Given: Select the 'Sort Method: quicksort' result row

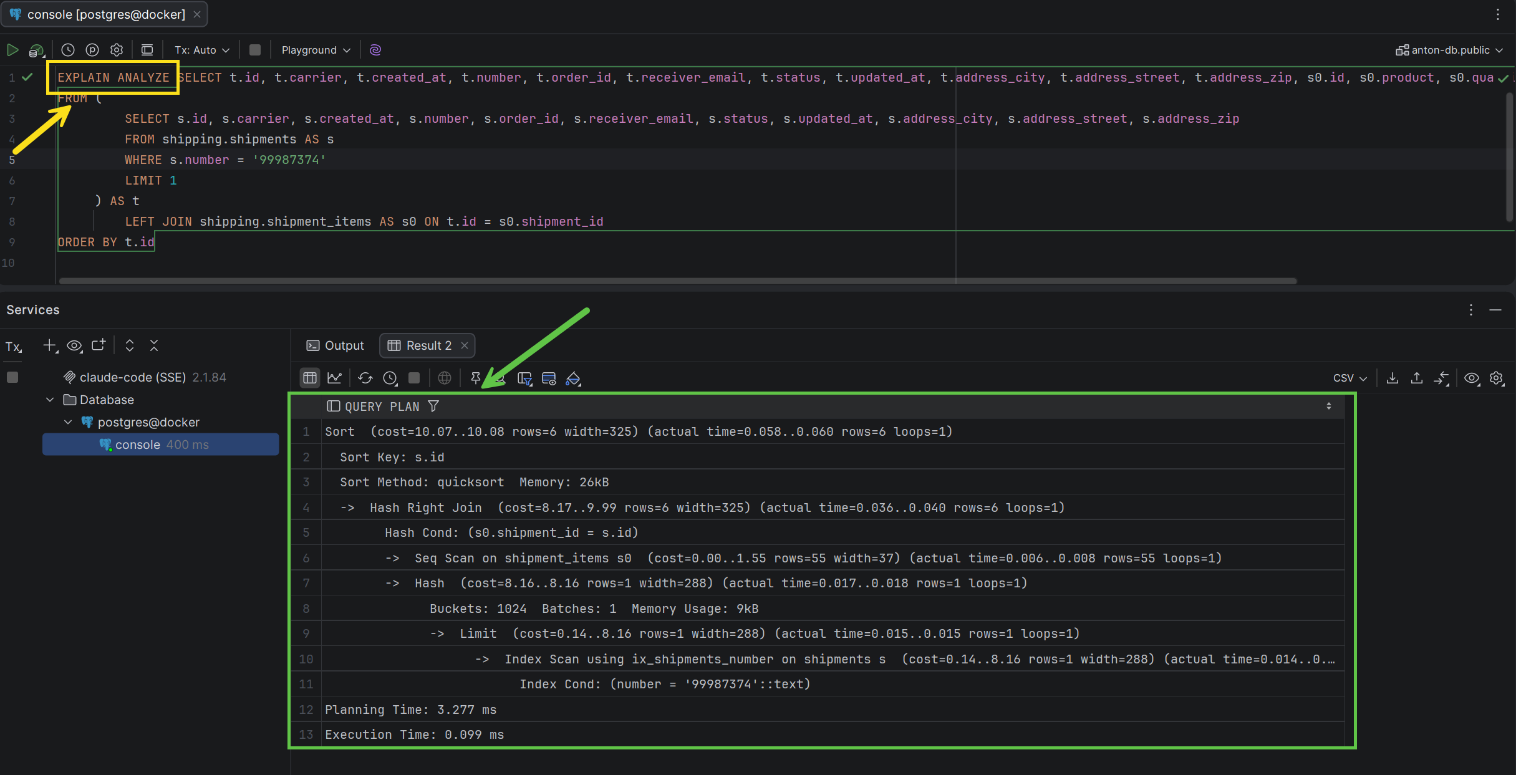Looking at the screenshot, I should tap(833, 482).
